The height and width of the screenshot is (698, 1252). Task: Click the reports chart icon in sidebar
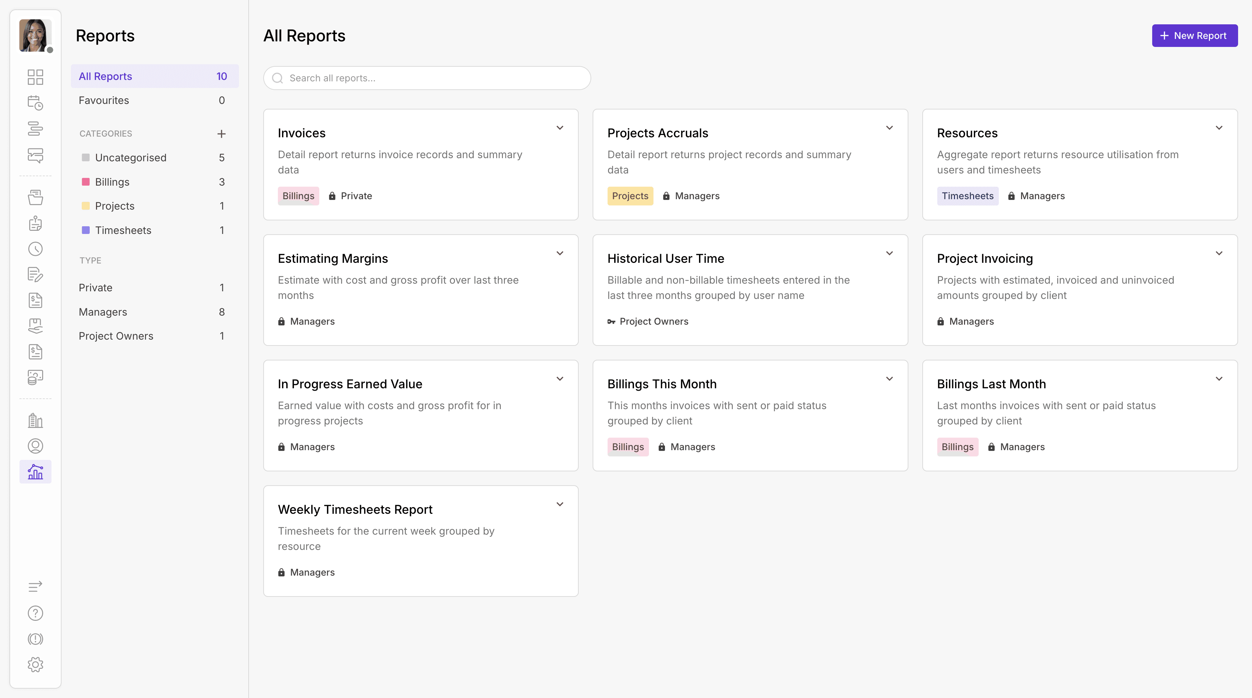click(x=35, y=472)
